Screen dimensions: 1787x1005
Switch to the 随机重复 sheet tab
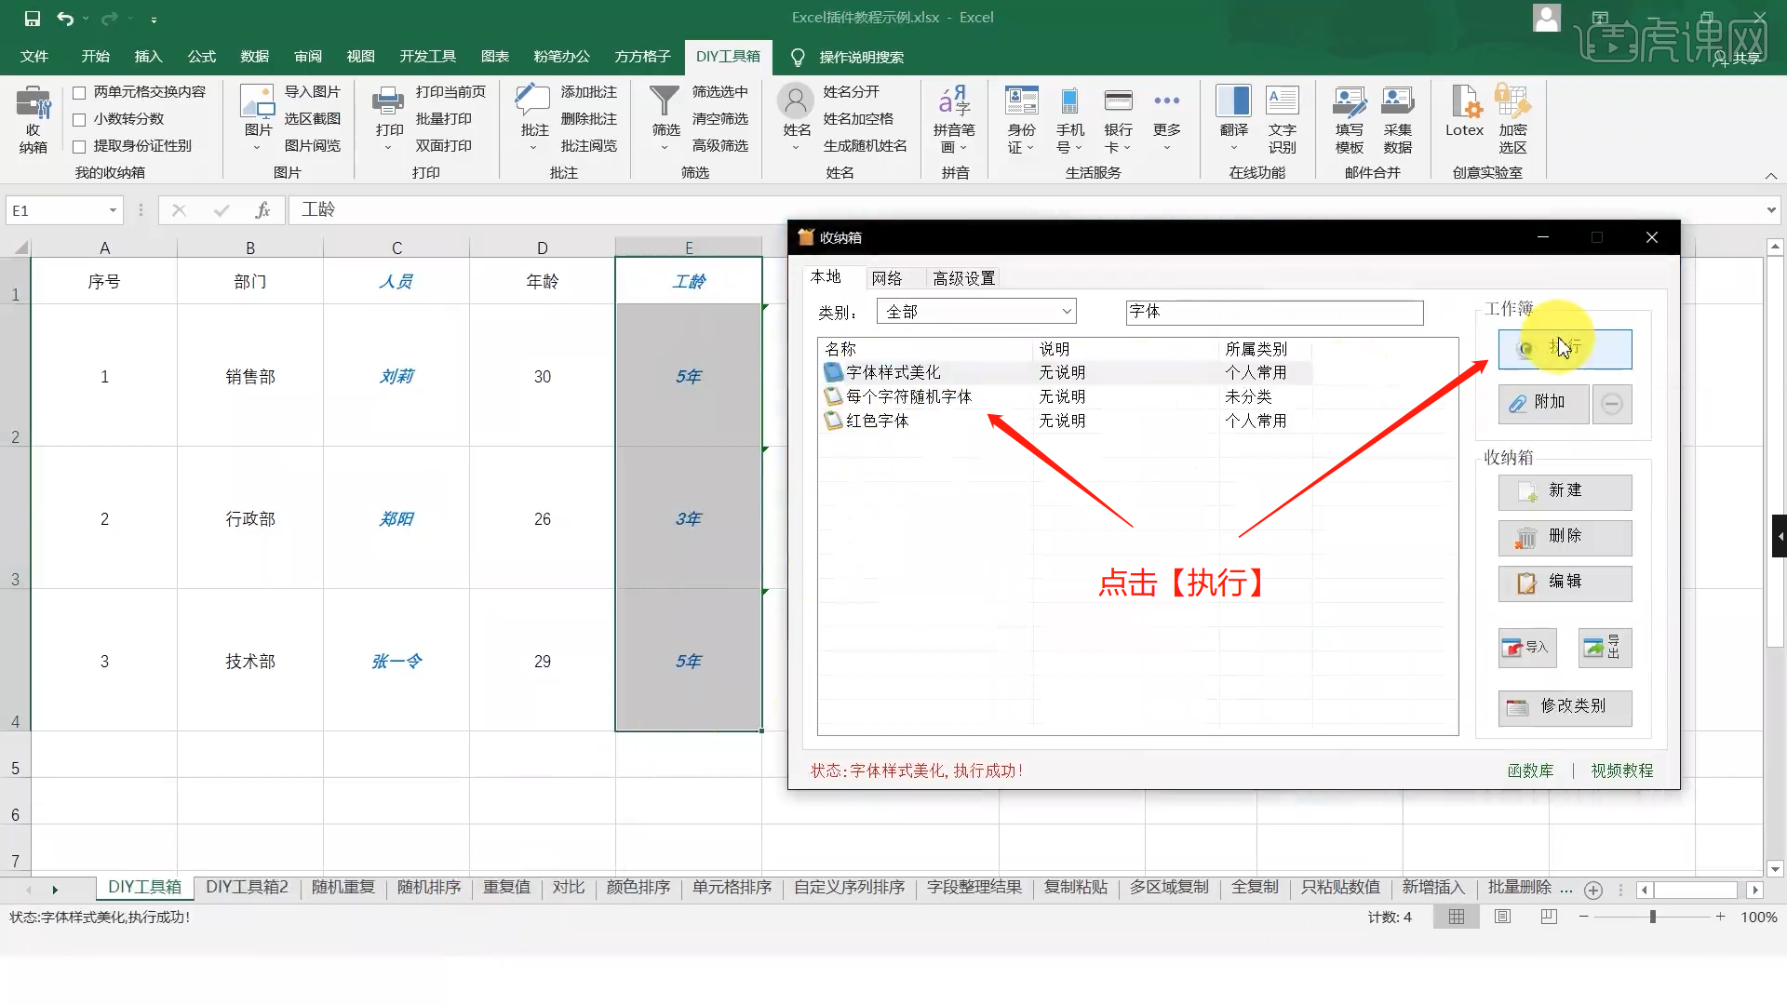point(343,888)
